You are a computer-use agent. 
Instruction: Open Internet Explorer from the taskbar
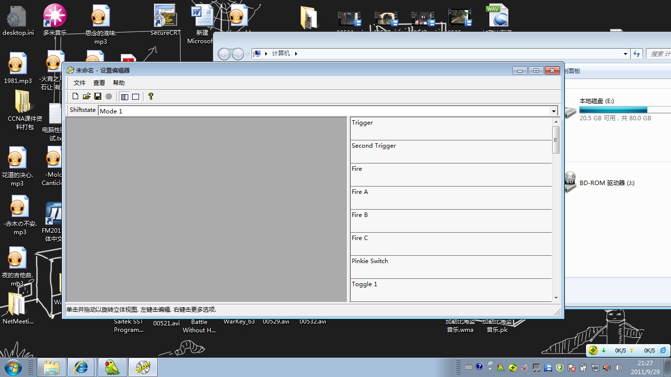(x=81, y=367)
